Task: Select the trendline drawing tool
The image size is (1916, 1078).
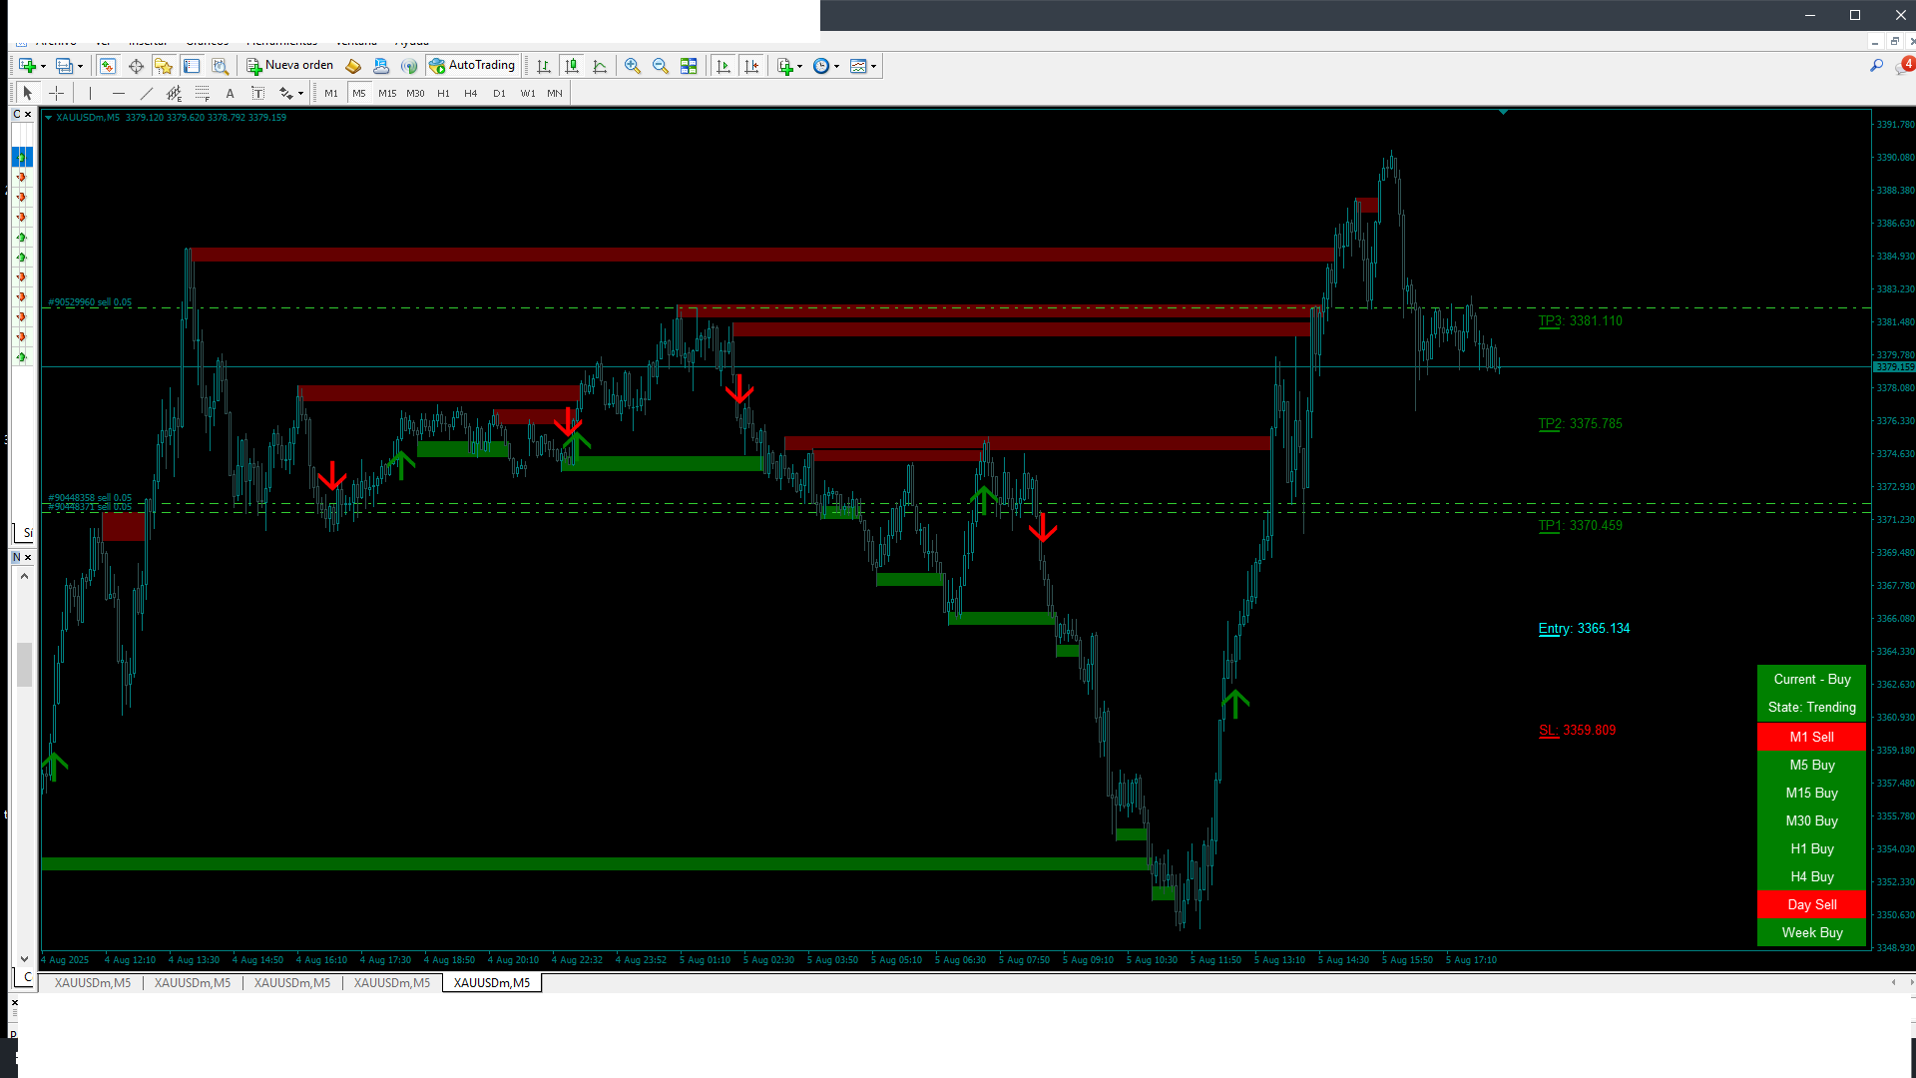Action: (x=147, y=93)
